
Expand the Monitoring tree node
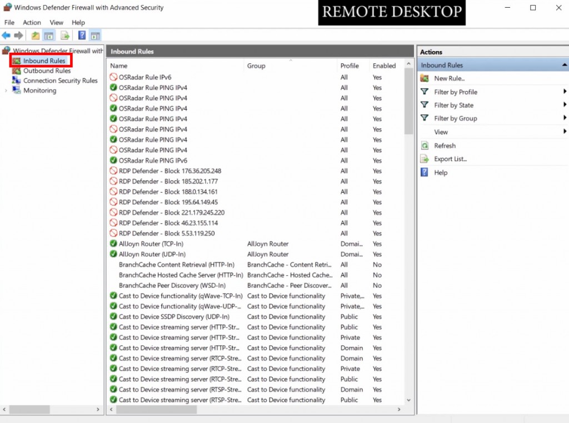(6, 90)
